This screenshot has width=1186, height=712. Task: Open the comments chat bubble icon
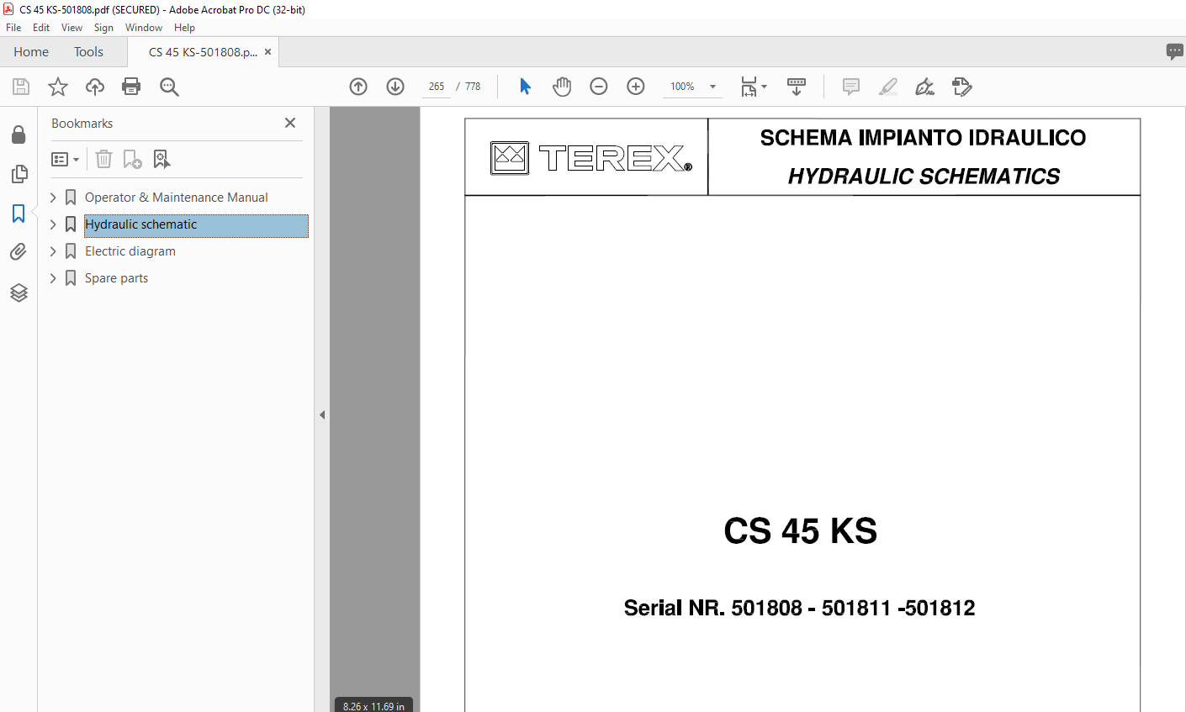1175,51
